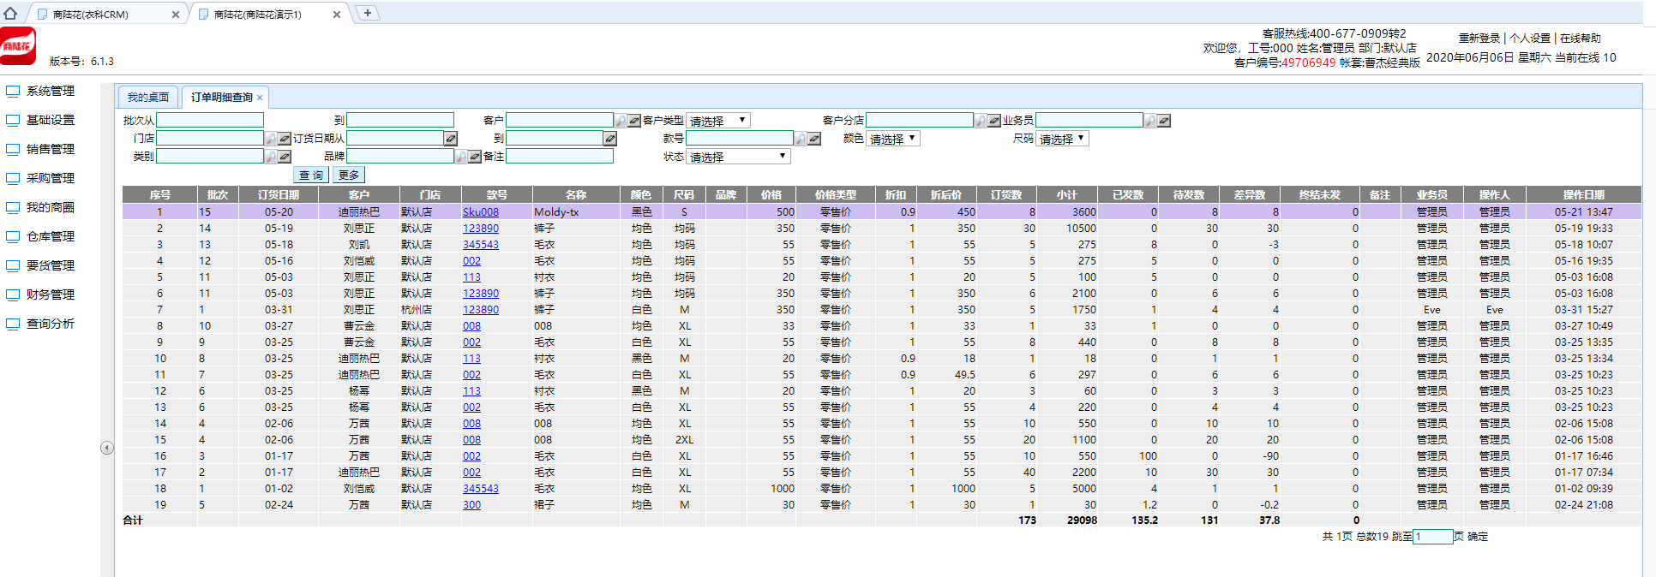Image resolution: width=1656 pixels, height=577 pixels.
Task: Click the magnifier icon beside 客户 field
Action: coord(621,121)
